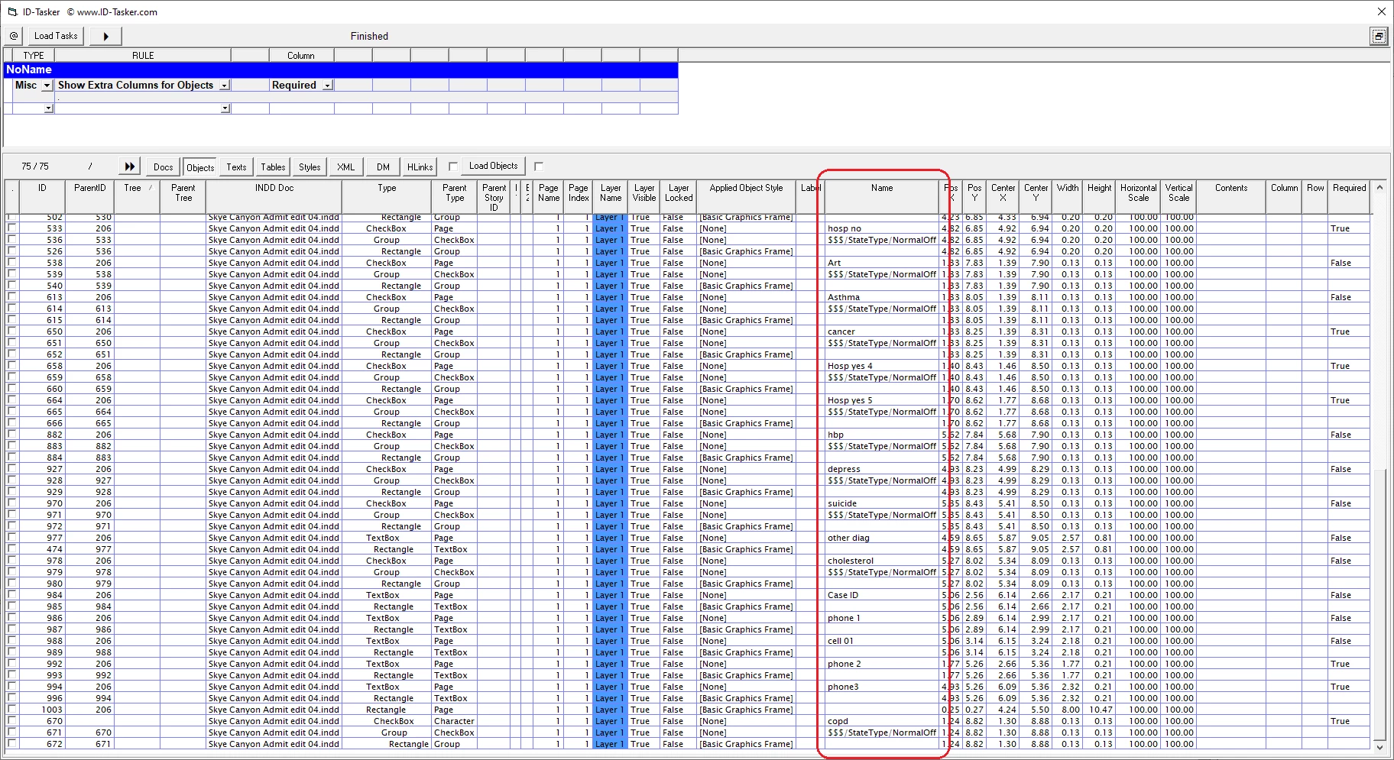
Task: Tick the row checkbox for object ID 538
Action: (11, 262)
